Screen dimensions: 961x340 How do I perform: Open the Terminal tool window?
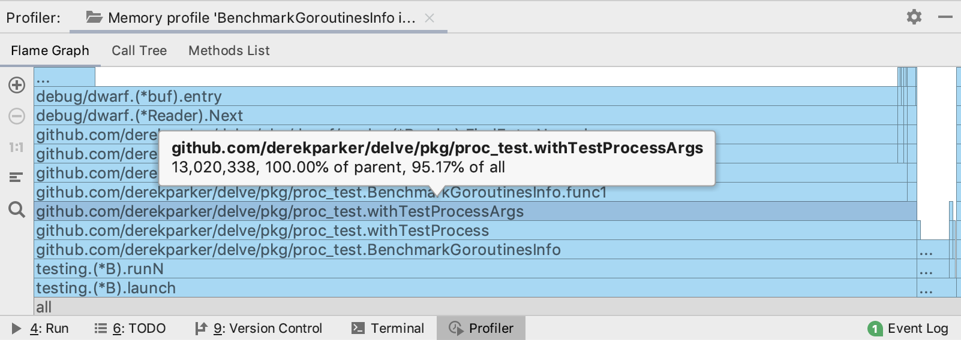click(x=388, y=329)
